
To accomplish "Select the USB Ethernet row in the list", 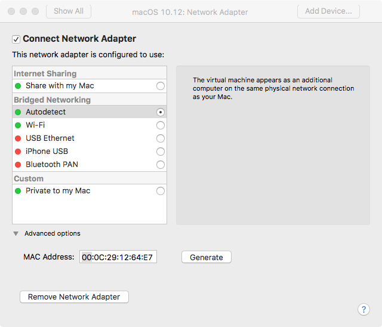I will pyautogui.click(x=90, y=138).
